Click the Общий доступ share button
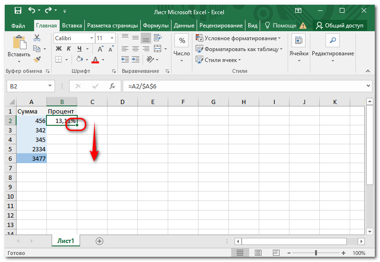 pyautogui.click(x=340, y=26)
